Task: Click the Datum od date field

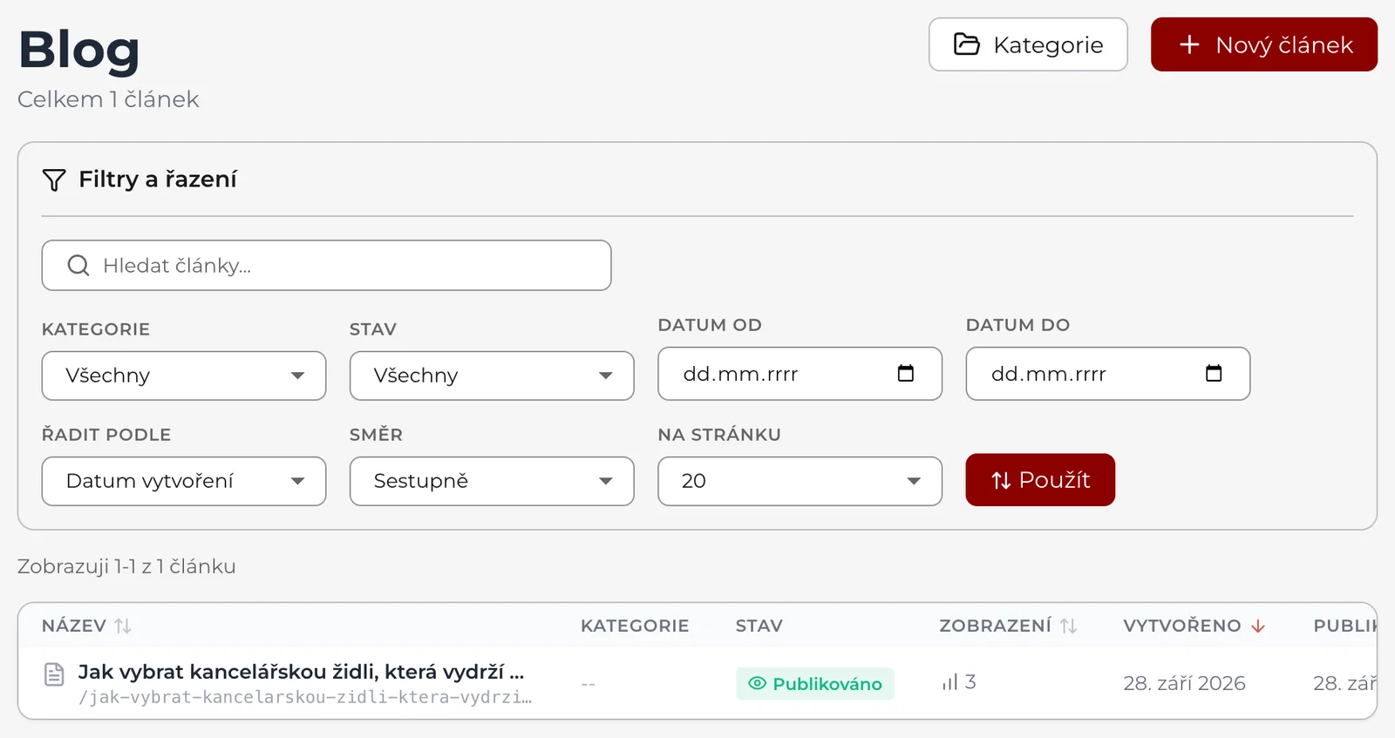Action: (800, 374)
